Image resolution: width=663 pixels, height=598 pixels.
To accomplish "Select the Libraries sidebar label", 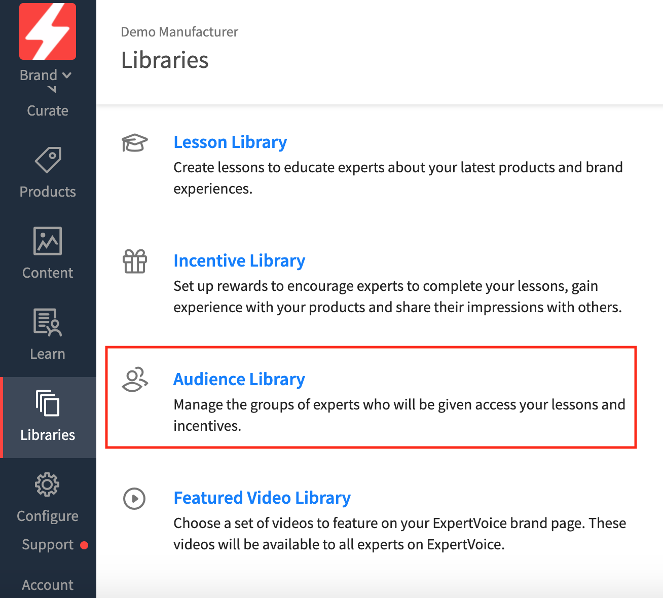I will [x=48, y=435].
